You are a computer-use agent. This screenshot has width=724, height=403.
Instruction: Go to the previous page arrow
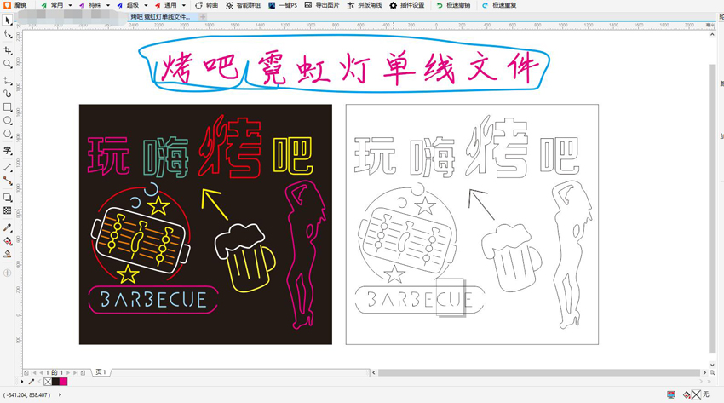coord(42,372)
